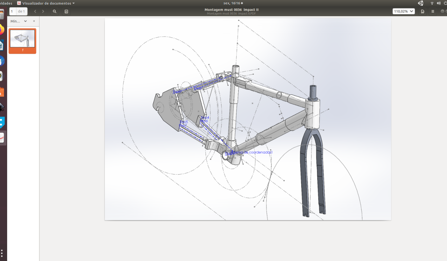Screen dimensions: 447x261
Task: Click the 'Eixo4' label in the drawing
Action: pyautogui.click(x=205, y=118)
